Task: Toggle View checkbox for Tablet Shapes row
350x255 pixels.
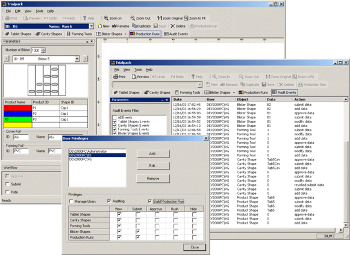Action: [119, 215]
